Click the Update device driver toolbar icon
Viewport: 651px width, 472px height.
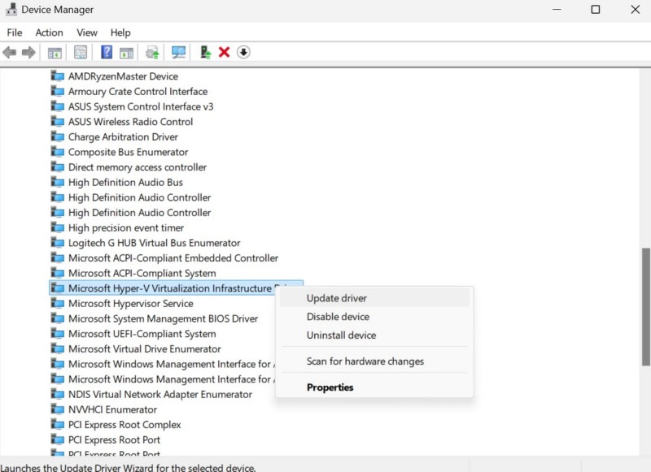click(x=205, y=53)
